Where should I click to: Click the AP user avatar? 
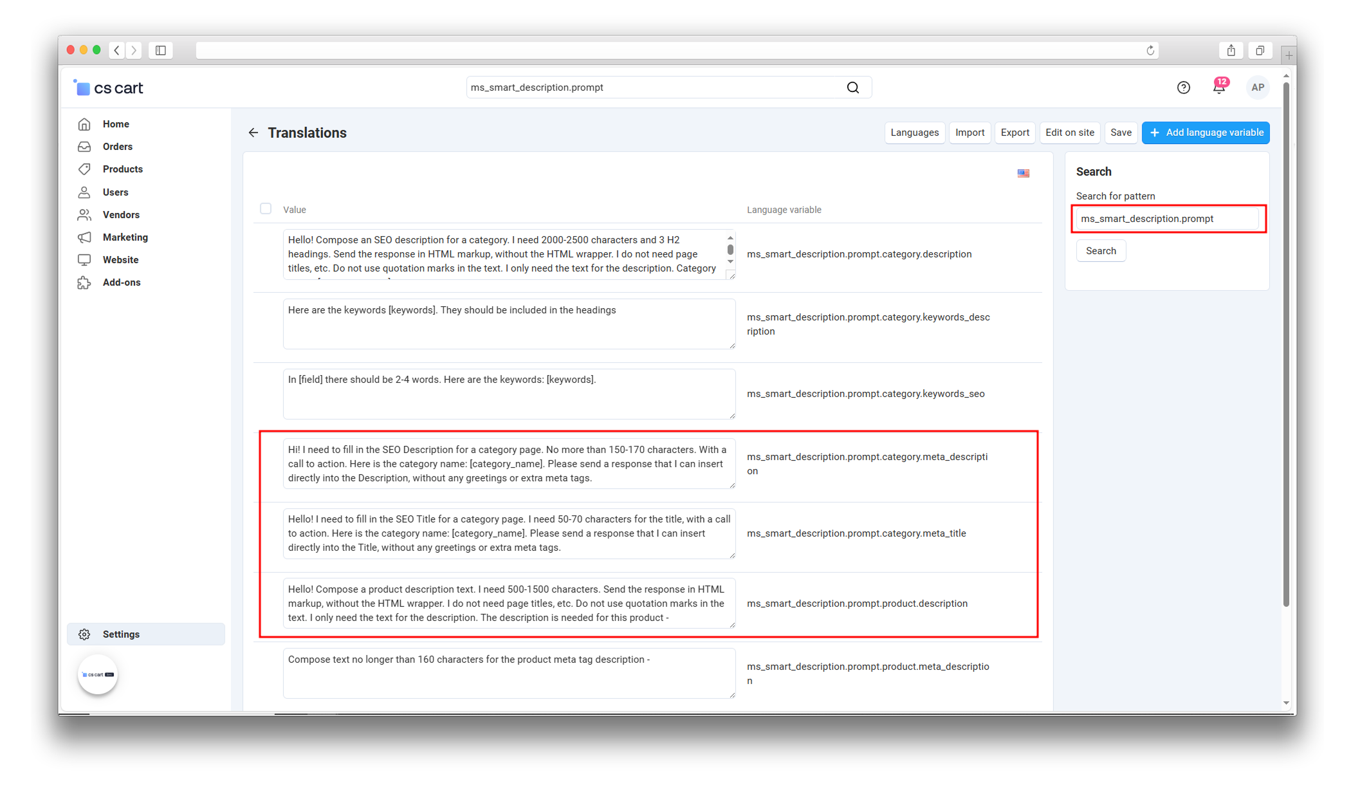tap(1257, 88)
